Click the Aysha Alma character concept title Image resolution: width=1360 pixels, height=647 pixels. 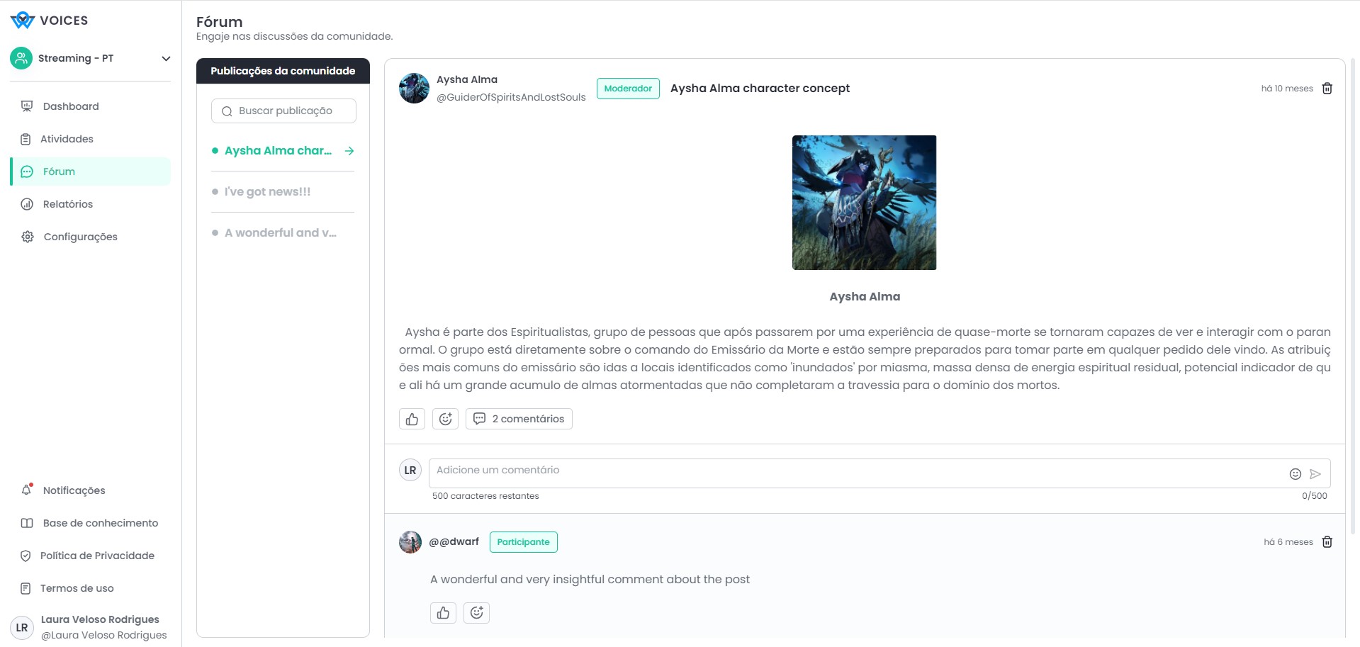click(760, 89)
